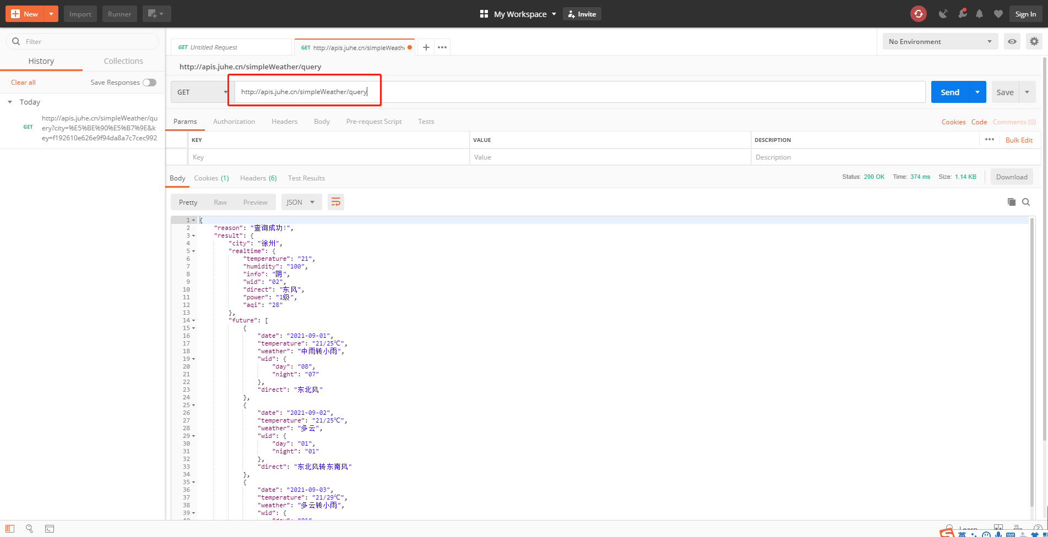
Task: Open the request Headers tab
Action: point(284,122)
